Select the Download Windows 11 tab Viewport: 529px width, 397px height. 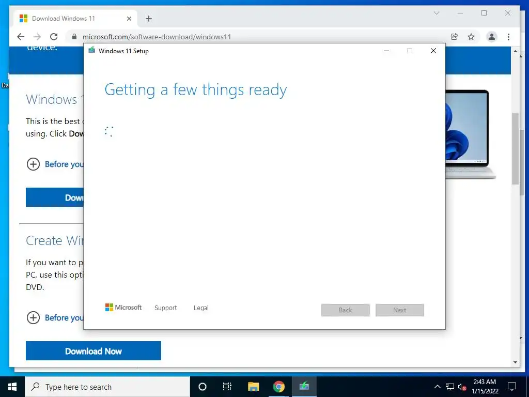(x=75, y=19)
